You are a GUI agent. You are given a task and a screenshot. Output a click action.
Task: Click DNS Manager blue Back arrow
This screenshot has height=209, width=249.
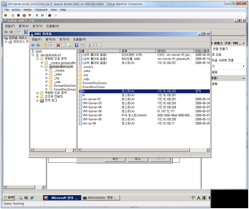click(33, 45)
